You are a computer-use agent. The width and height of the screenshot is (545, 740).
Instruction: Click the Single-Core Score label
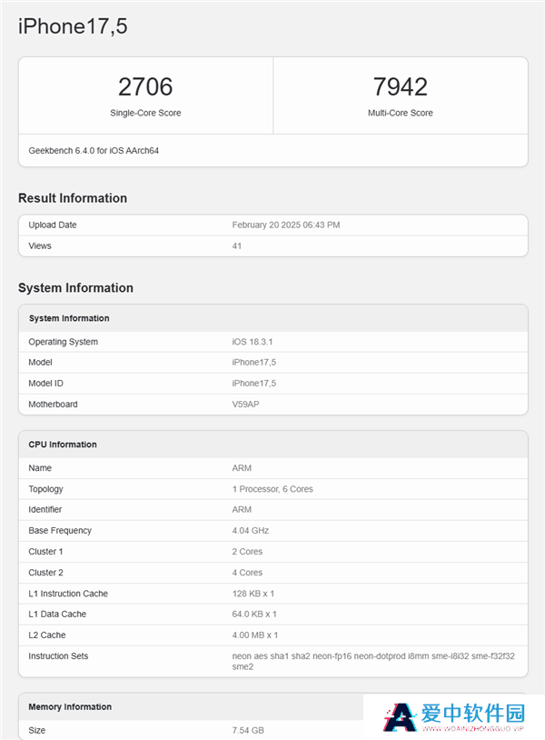145,113
